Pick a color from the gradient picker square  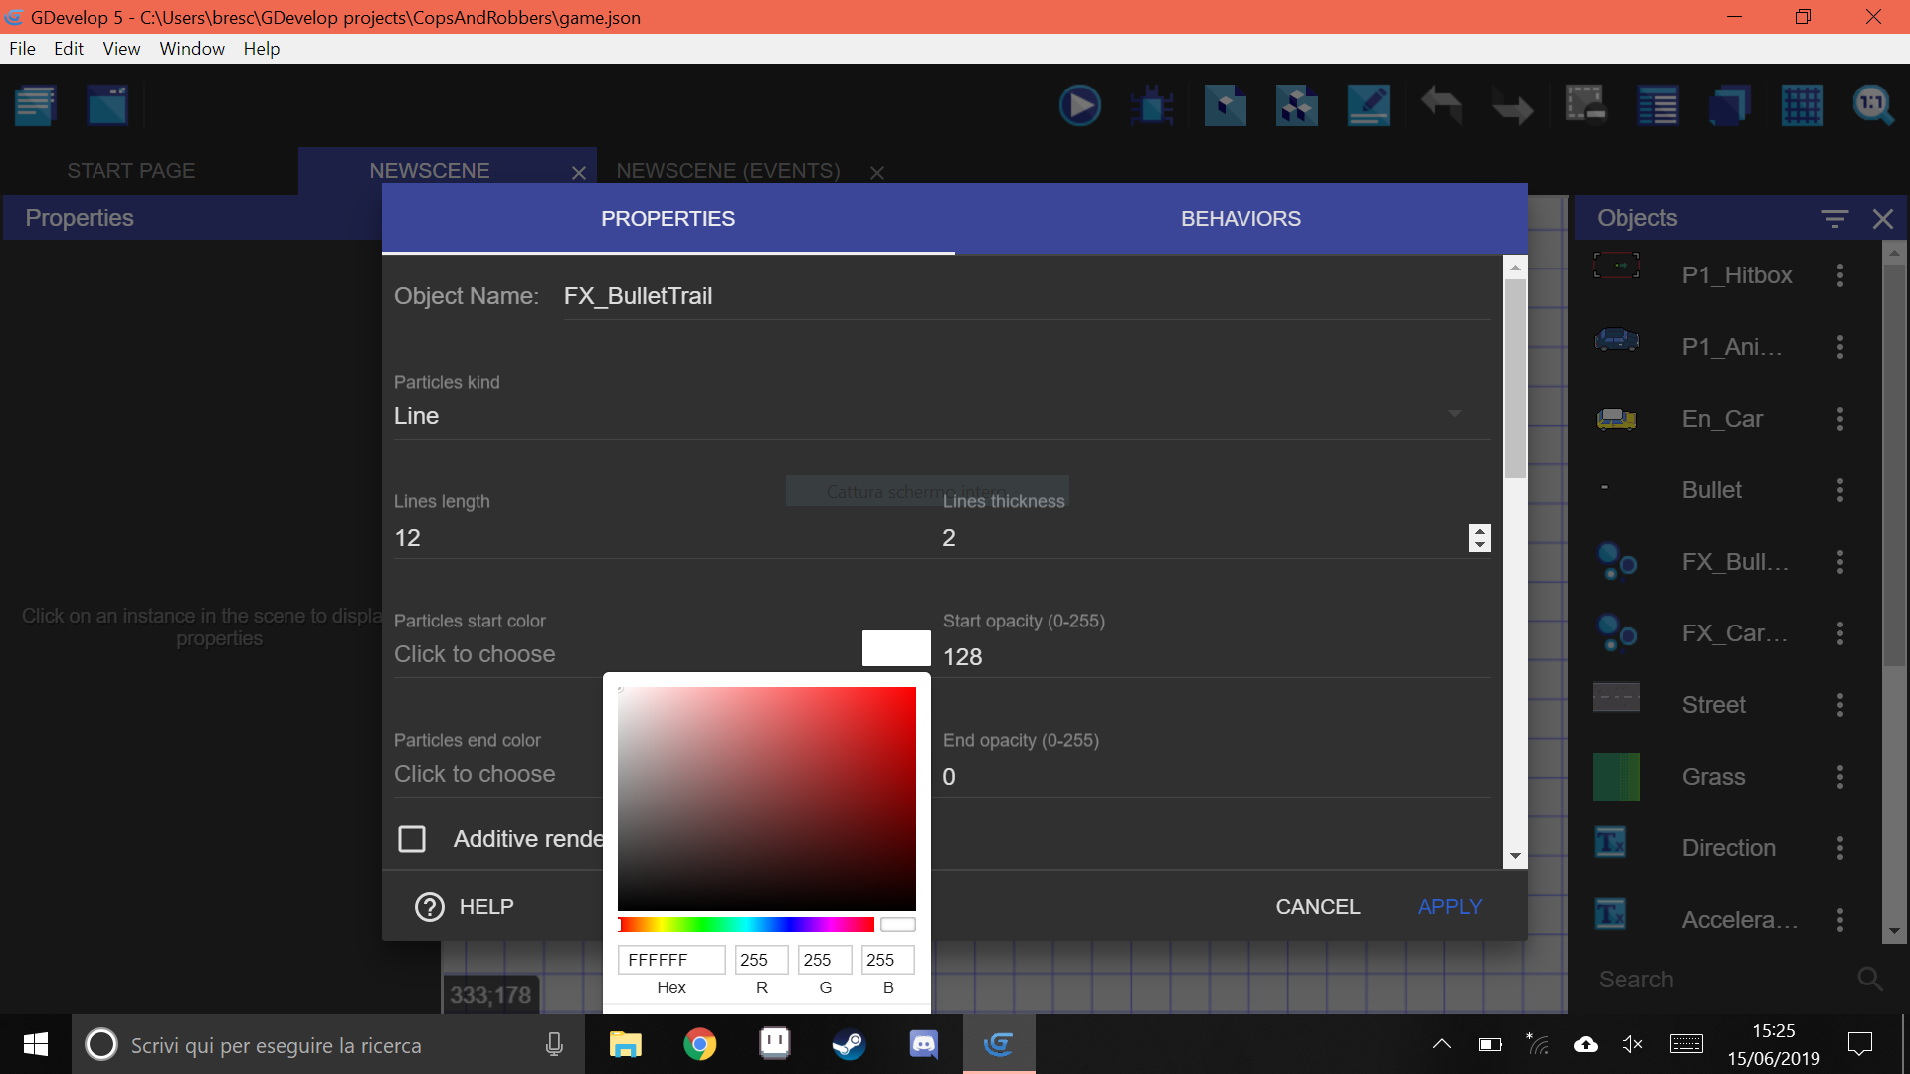click(x=766, y=796)
